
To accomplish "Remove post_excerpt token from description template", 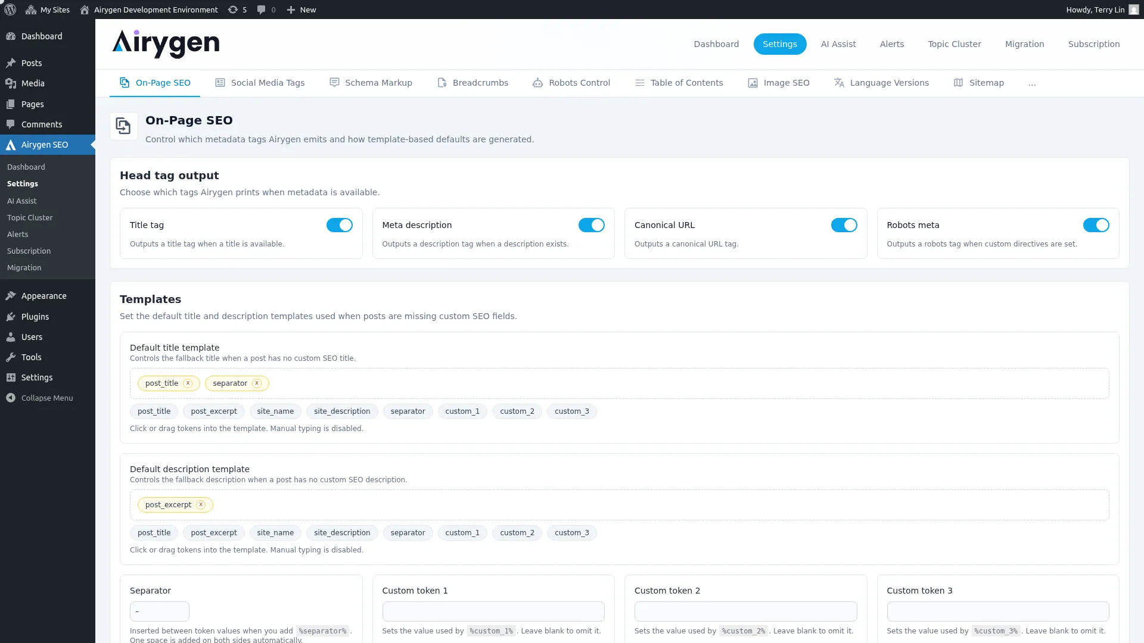I will [201, 505].
